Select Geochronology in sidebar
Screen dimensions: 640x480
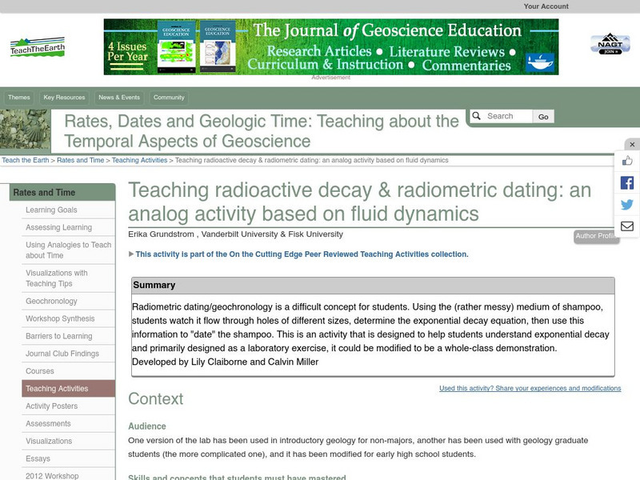click(68, 302)
